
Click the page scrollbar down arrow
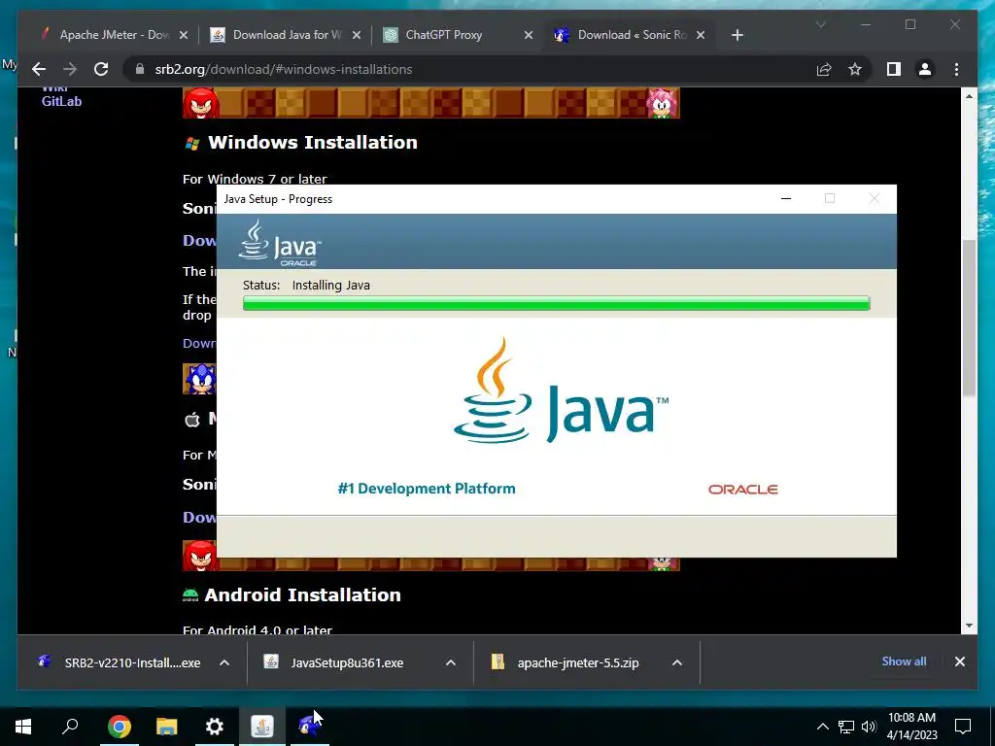(969, 627)
